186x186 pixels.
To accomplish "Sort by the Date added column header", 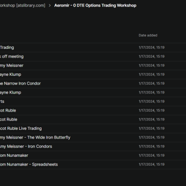I will (x=148, y=35).
